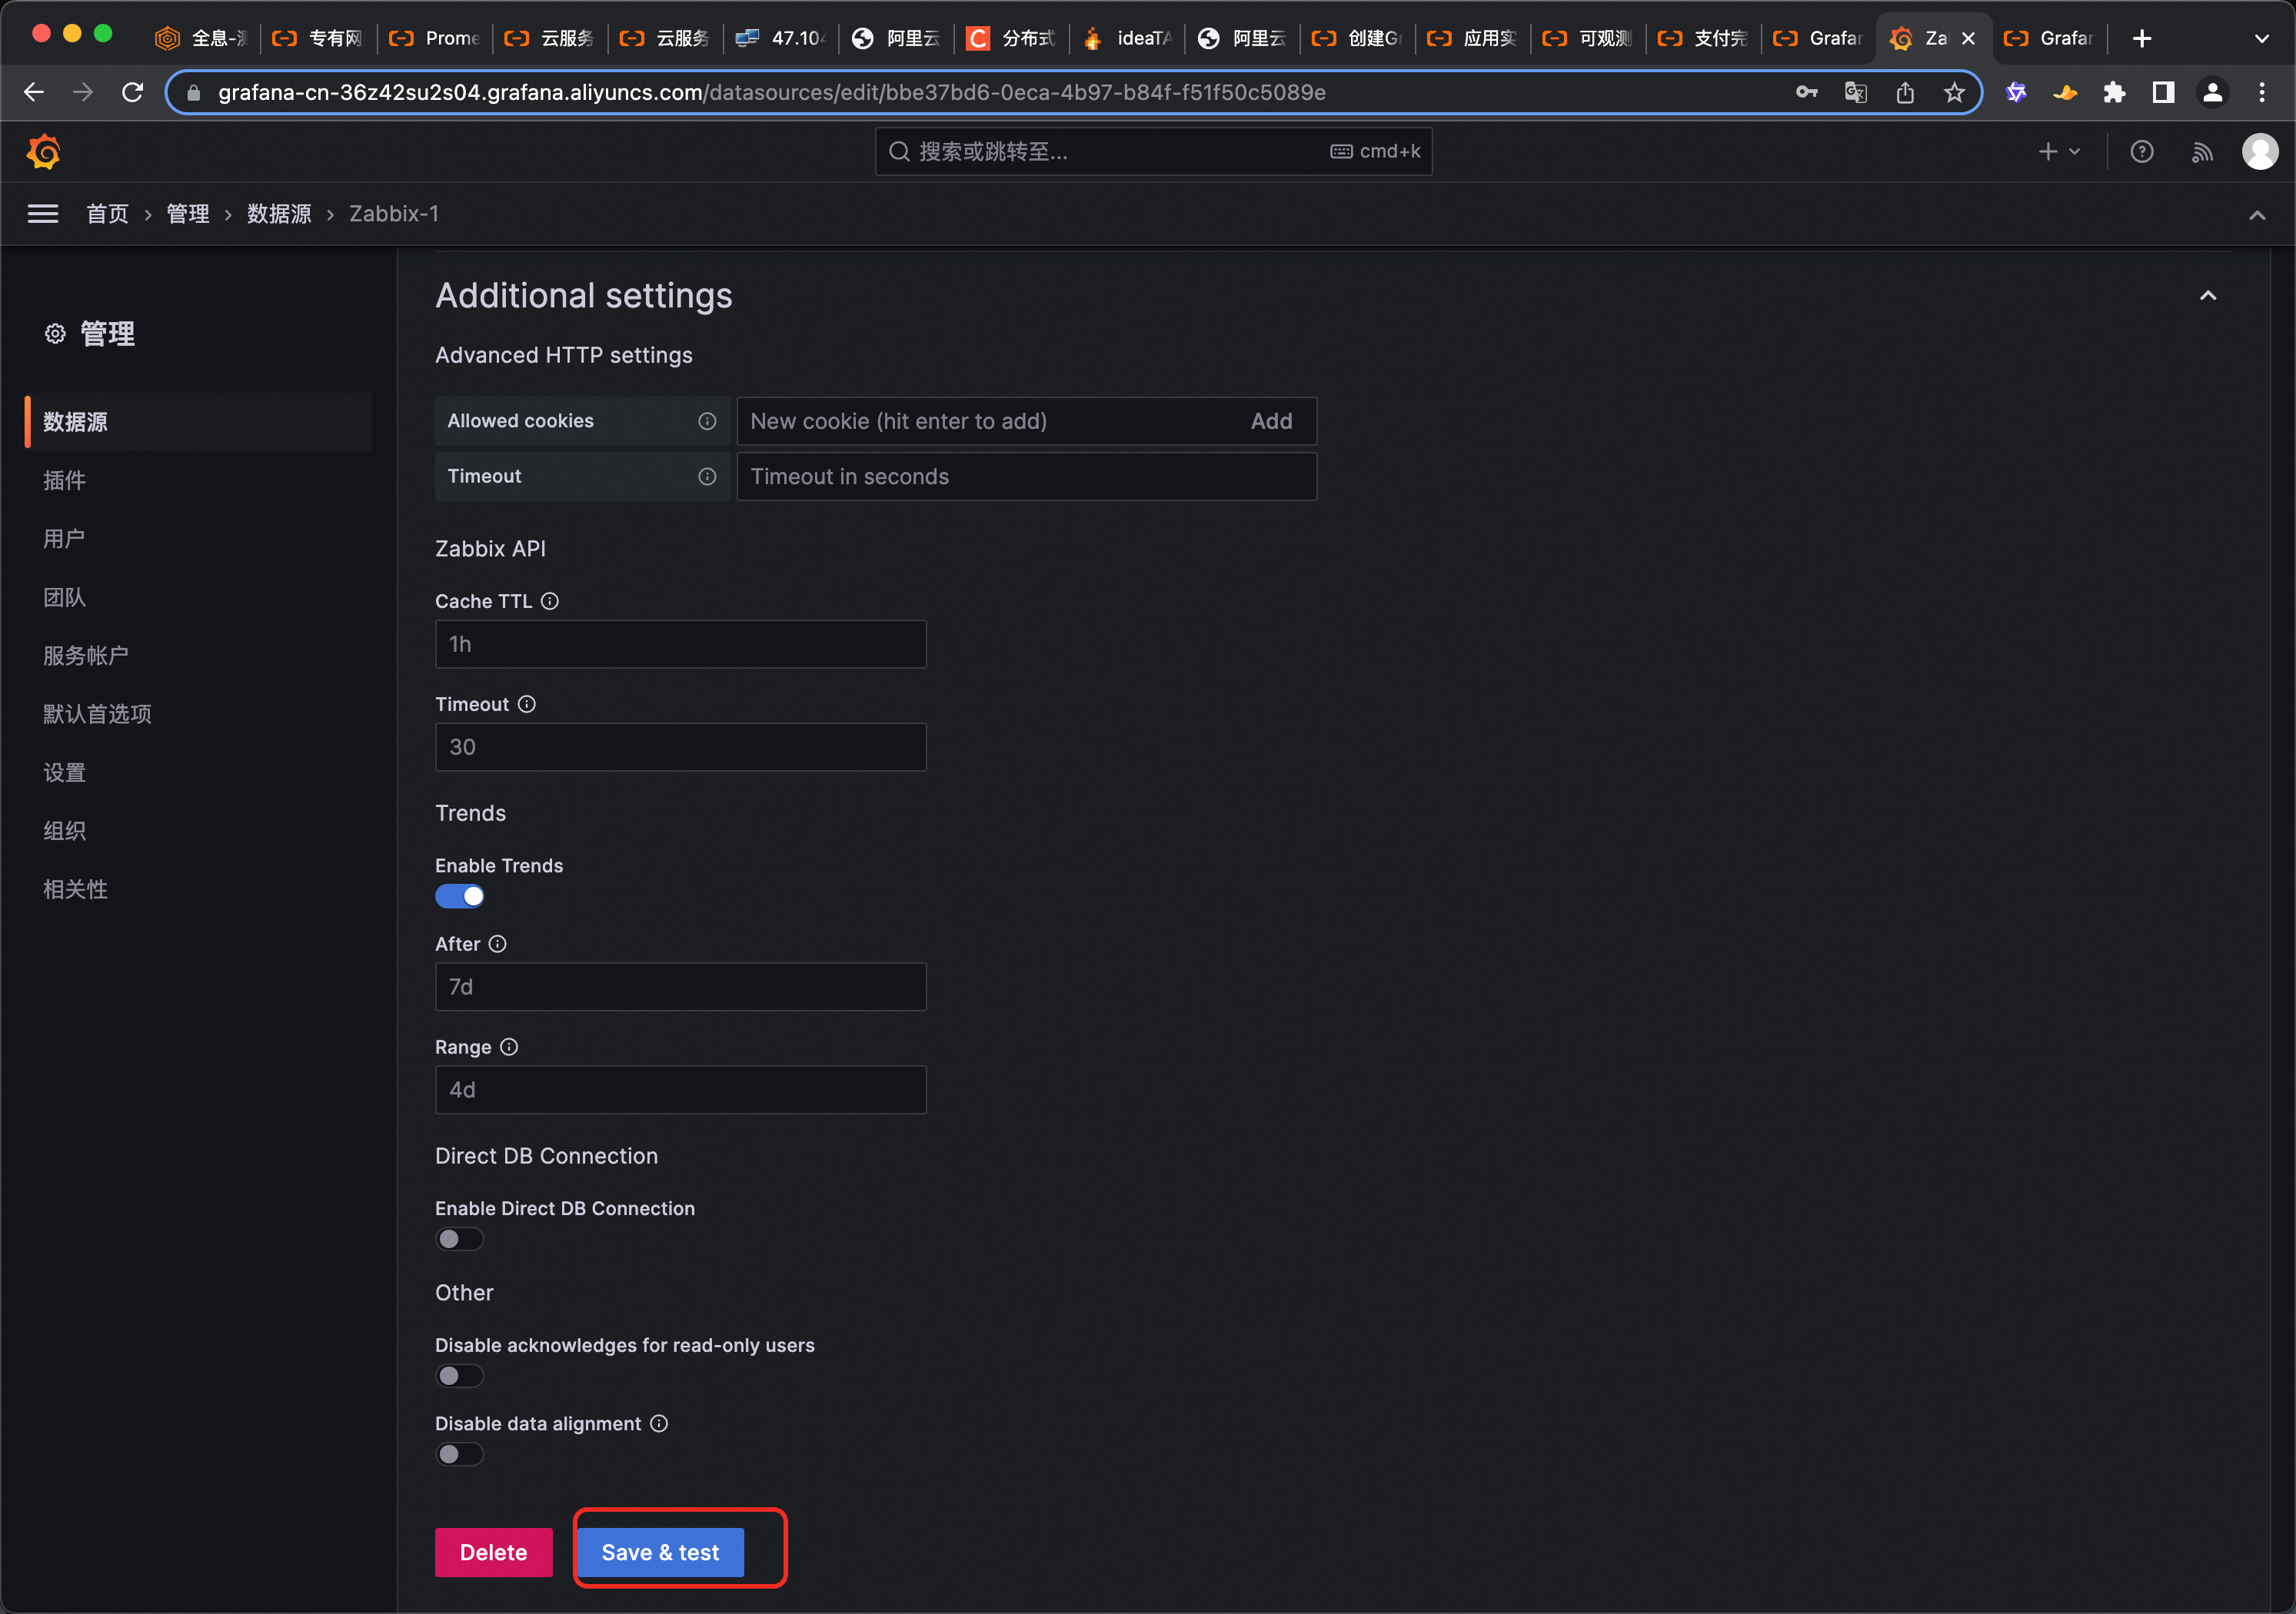
Task: Show info icon next to Range
Action: point(509,1048)
